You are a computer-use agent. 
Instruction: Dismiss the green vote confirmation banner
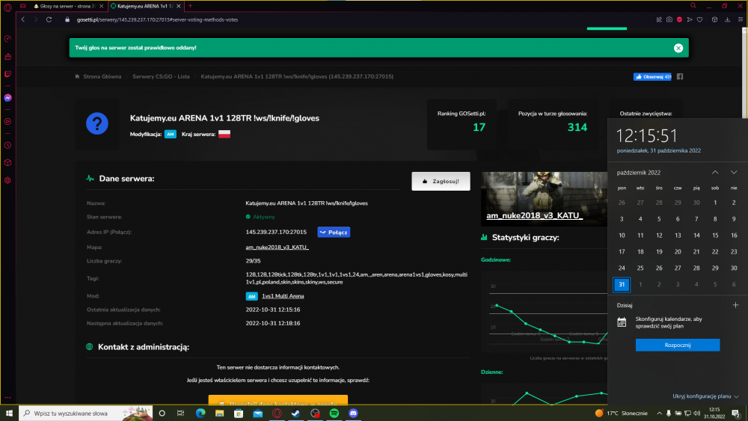[678, 48]
